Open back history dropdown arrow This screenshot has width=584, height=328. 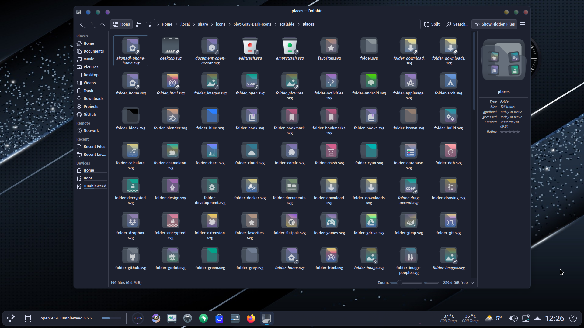pyautogui.click(x=85, y=28)
